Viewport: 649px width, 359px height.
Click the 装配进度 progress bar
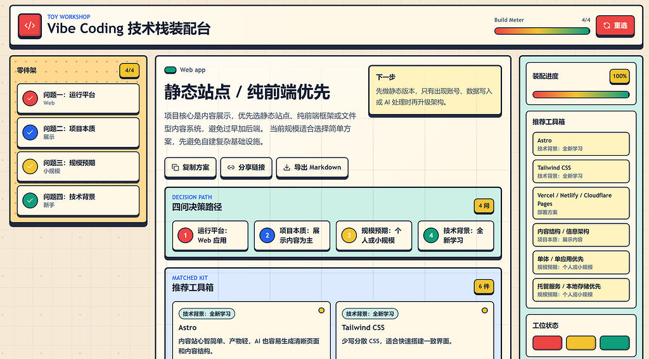(x=581, y=95)
